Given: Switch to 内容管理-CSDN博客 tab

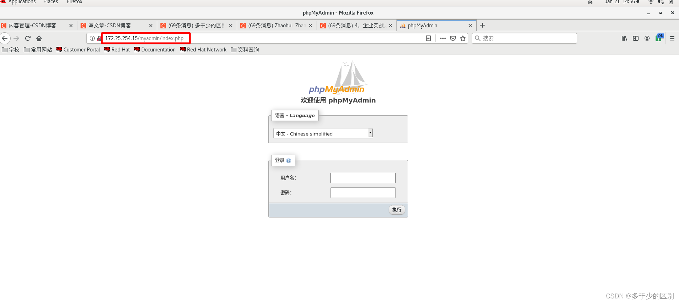Looking at the screenshot, I should click(37, 26).
